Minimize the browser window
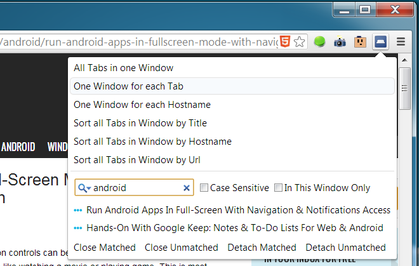The height and width of the screenshot is (266, 419). [x=344, y=10]
